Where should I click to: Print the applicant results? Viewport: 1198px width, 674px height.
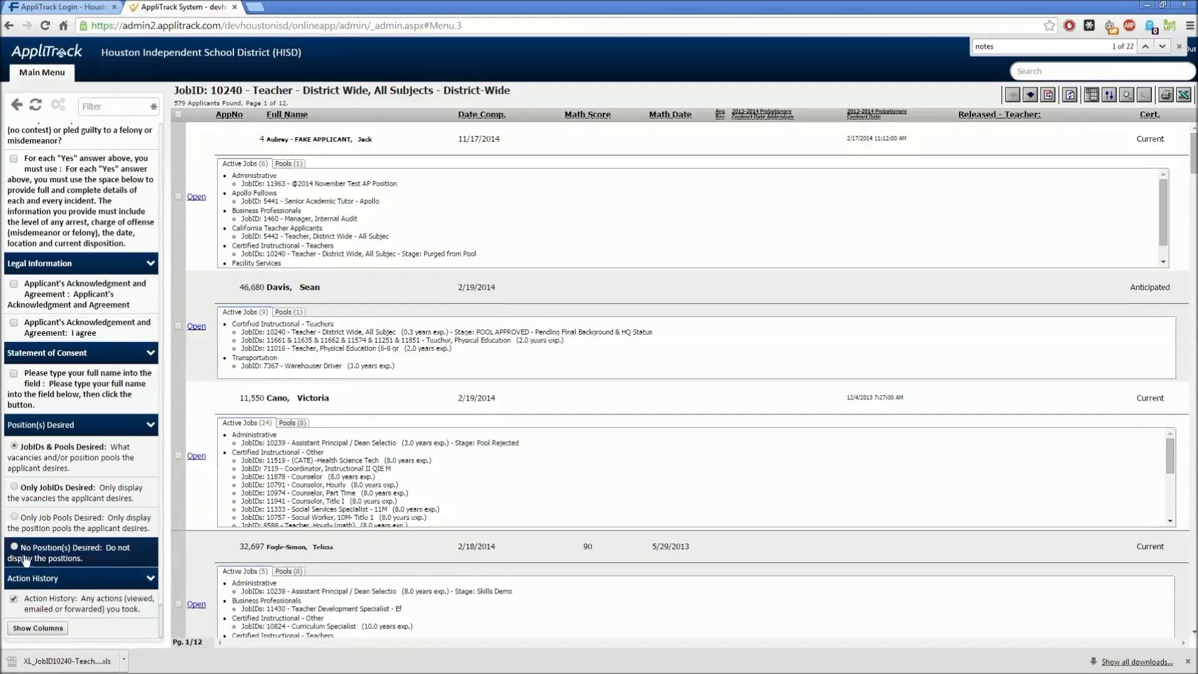tap(1165, 95)
